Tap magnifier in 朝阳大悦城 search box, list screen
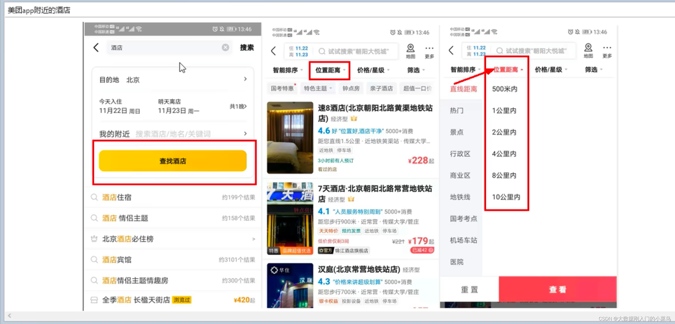Screen dimensions: 675x324 [x=322, y=51]
